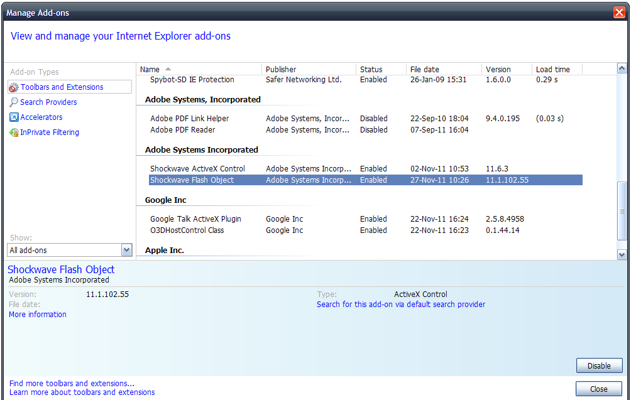Click the 26-Jan-09 15:31 file date cell
Screen dimensions: 631x400
(x=438, y=80)
